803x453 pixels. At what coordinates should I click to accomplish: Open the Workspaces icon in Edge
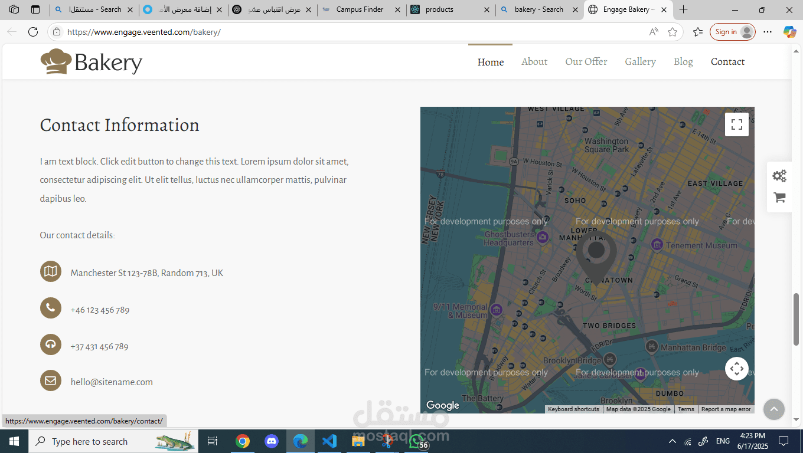pos(14,9)
